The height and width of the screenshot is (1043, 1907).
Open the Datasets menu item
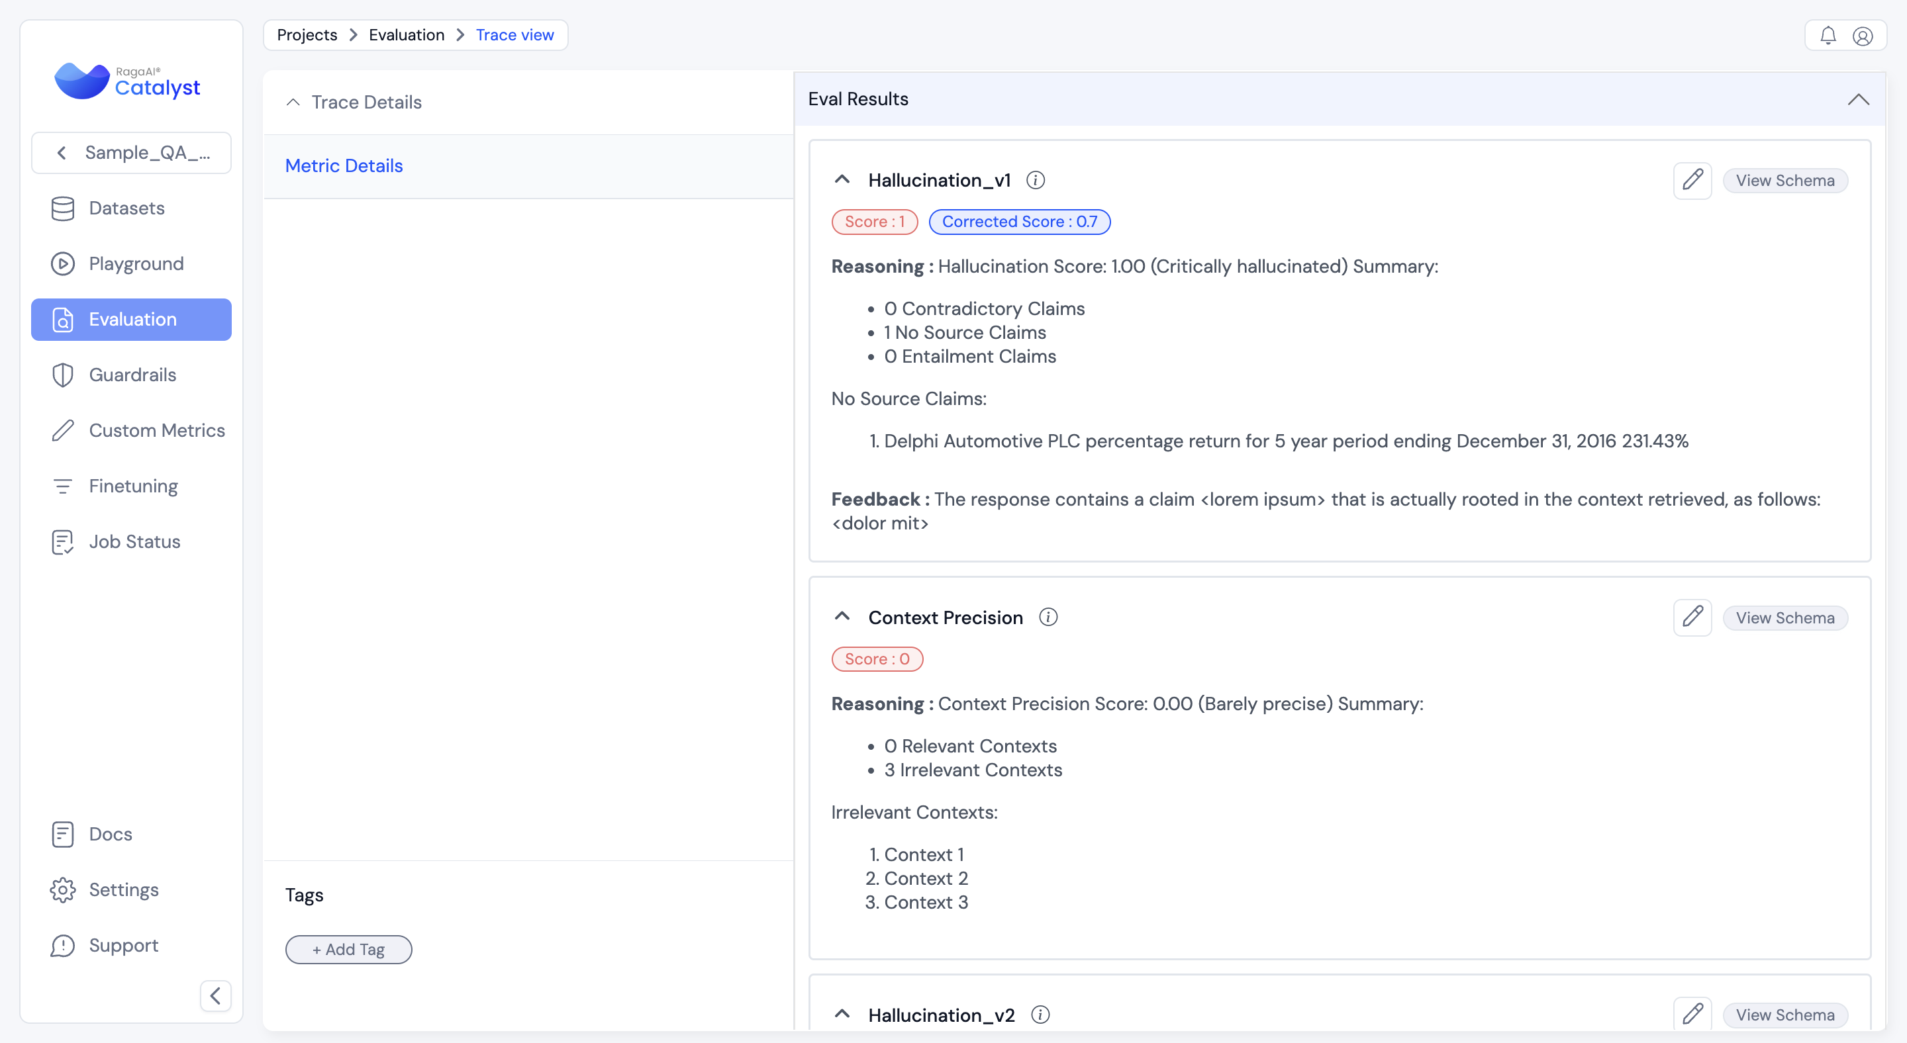[126, 208]
